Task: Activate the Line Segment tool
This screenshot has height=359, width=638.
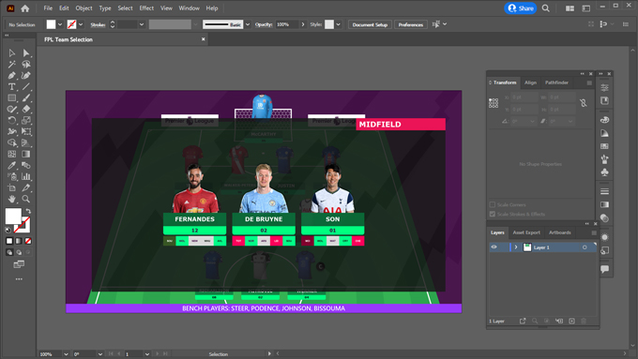Action: [x=26, y=86]
